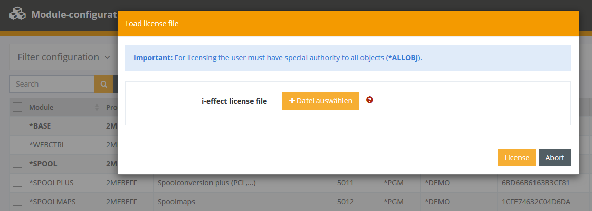Check the *BASE module checkbox

(17, 125)
